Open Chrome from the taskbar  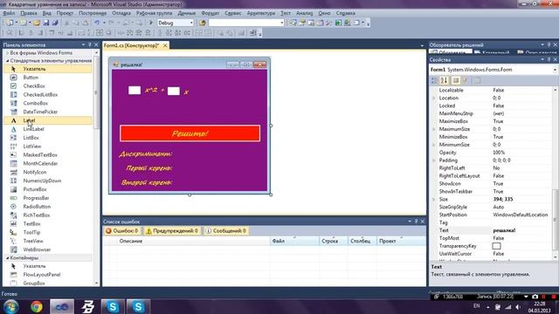coord(37,306)
